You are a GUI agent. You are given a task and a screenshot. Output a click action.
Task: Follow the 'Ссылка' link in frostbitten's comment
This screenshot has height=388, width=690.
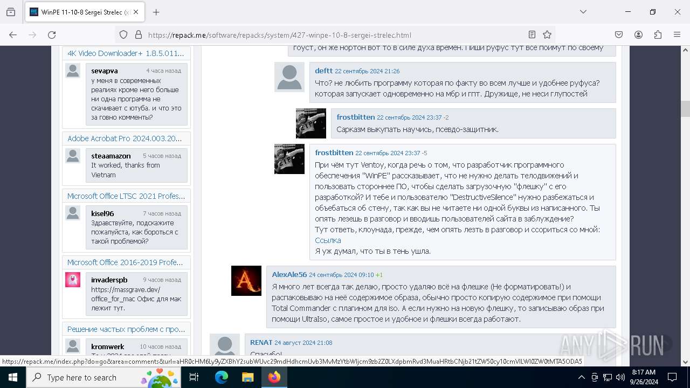click(328, 240)
